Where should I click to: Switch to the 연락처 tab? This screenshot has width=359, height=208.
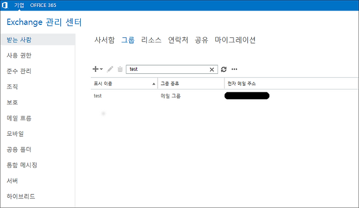(x=178, y=40)
